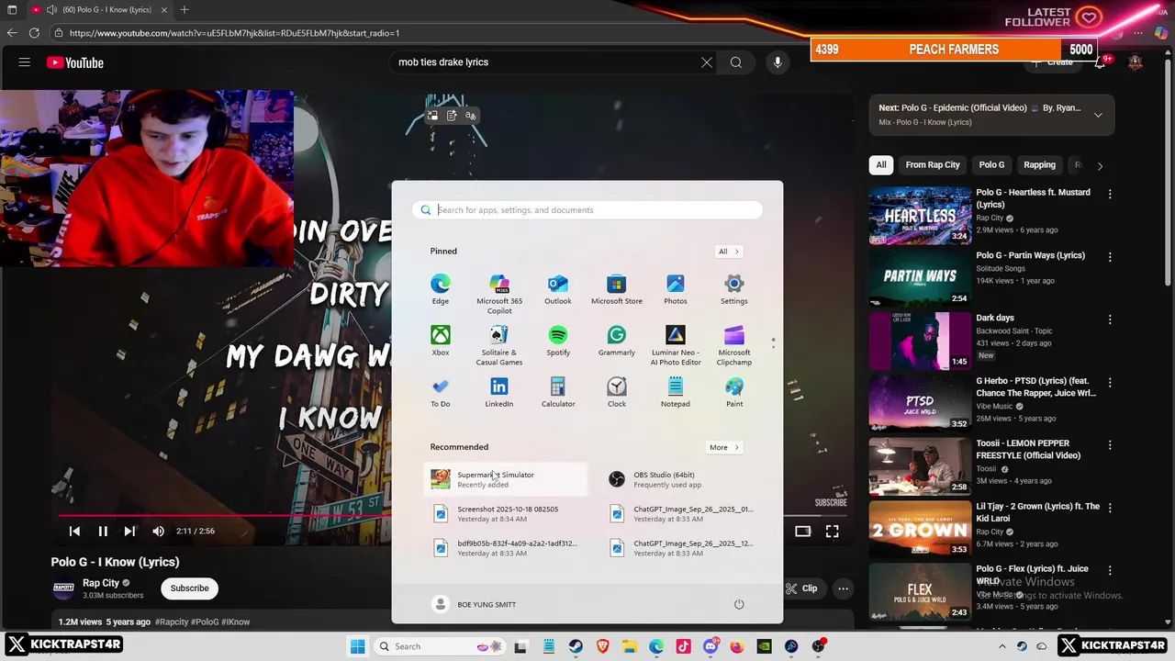Select the From Rap City chip
1175x661 pixels.
click(x=933, y=165)
